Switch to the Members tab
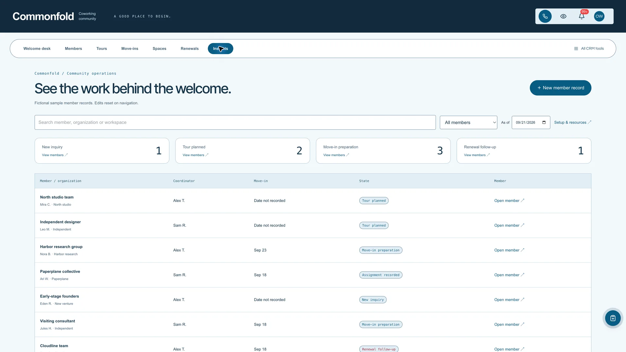Screen dimensions: 626x352 coord(73,49)
